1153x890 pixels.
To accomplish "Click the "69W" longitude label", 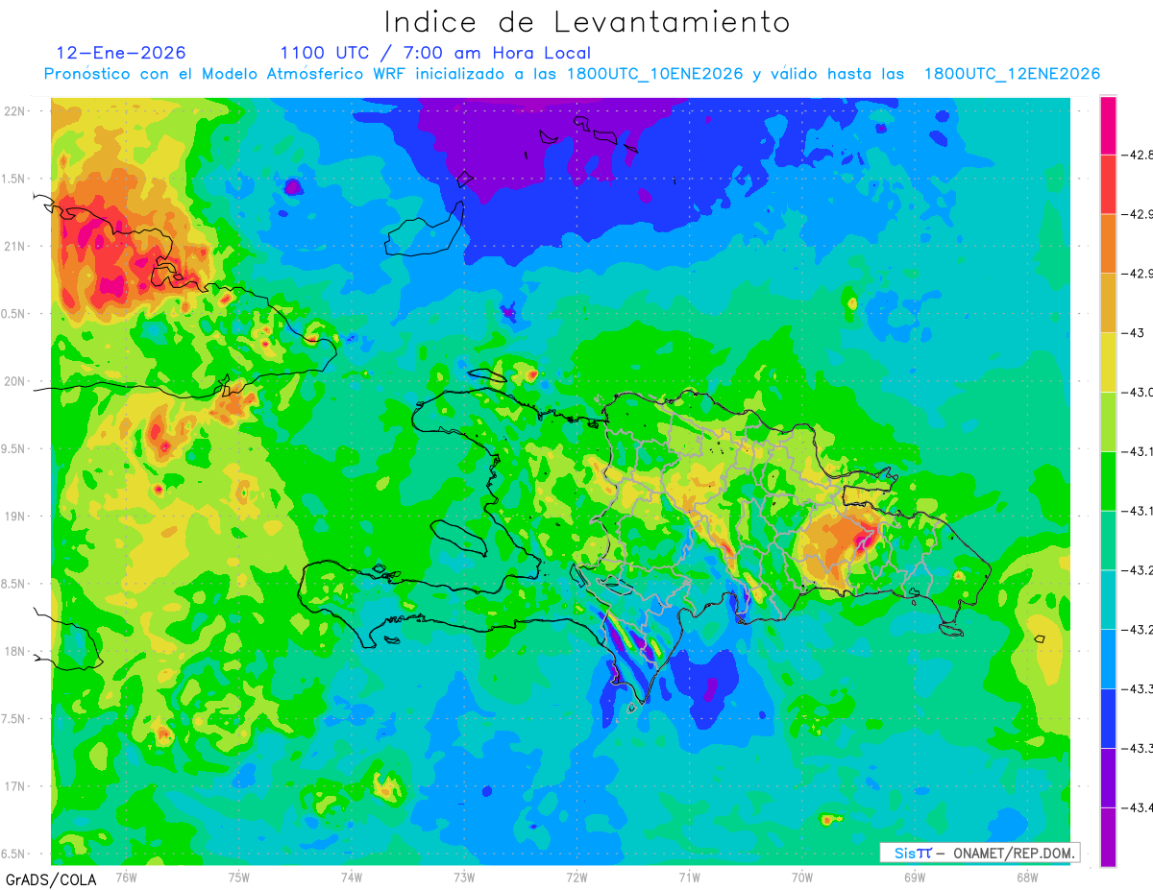I will (x=914, y=878).
